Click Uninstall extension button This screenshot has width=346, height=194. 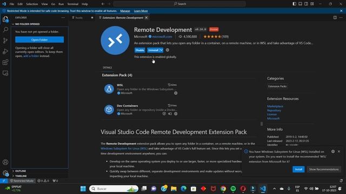(x=153, y=50)
